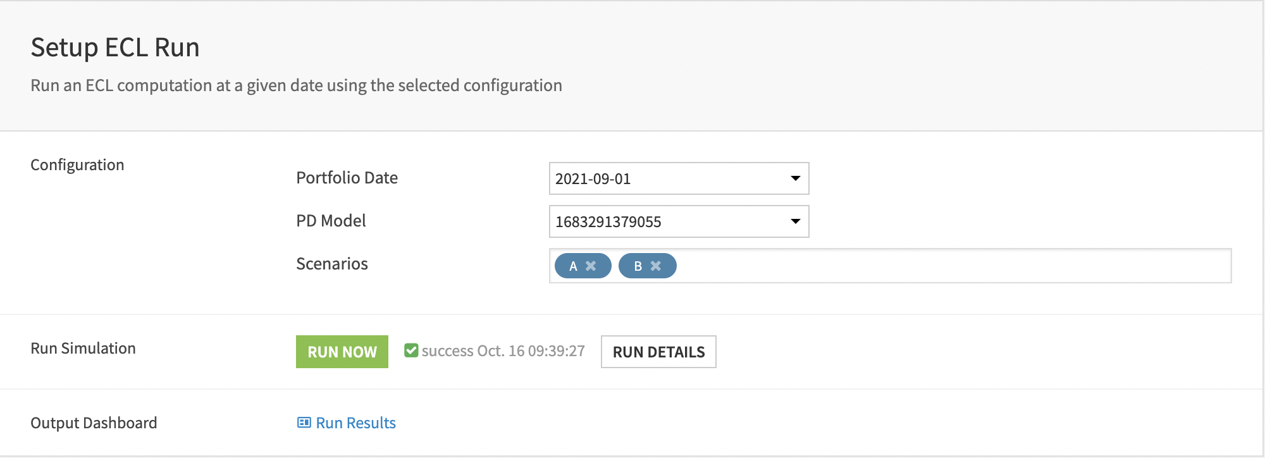
Task: Select the scenario B chip
Action: pyautogui.click(x=638, y=266)
